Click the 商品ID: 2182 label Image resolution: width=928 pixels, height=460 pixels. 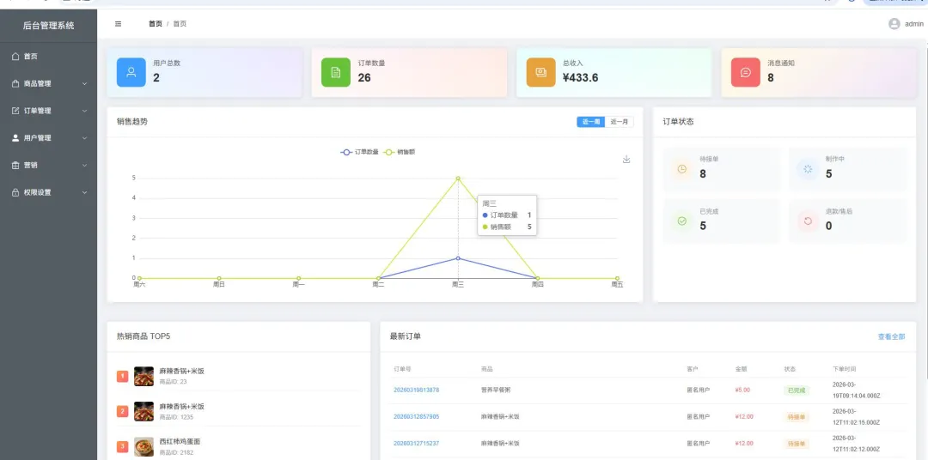[x=176, y=452]
